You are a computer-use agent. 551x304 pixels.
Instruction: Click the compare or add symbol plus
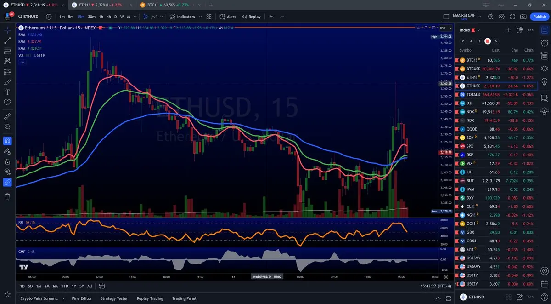point(49,17)
